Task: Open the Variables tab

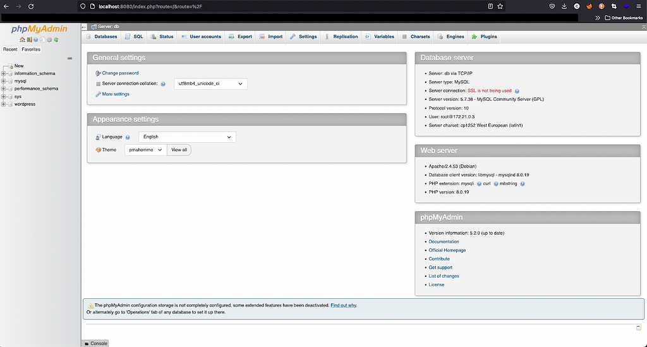Action: [x=380, y=37]
